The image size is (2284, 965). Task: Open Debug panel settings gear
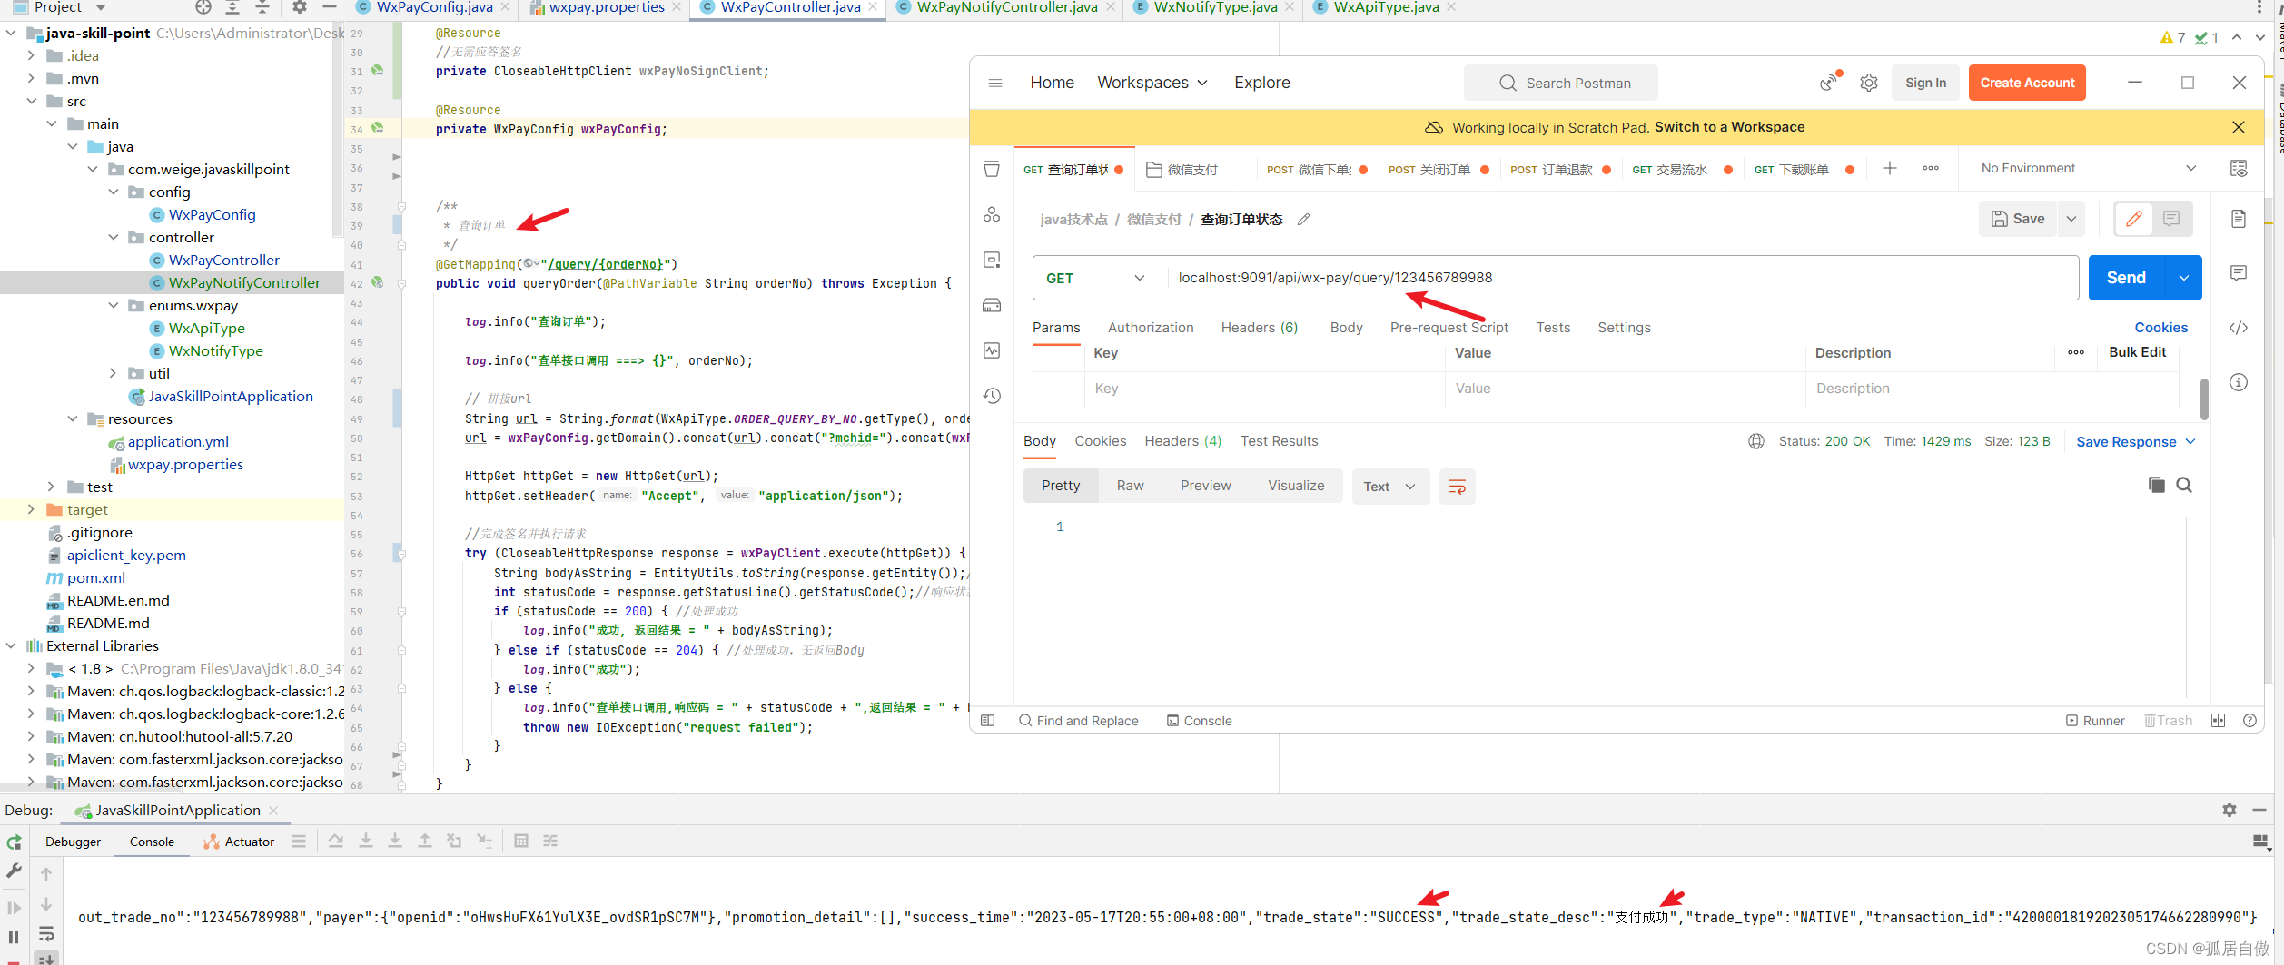2229,810
